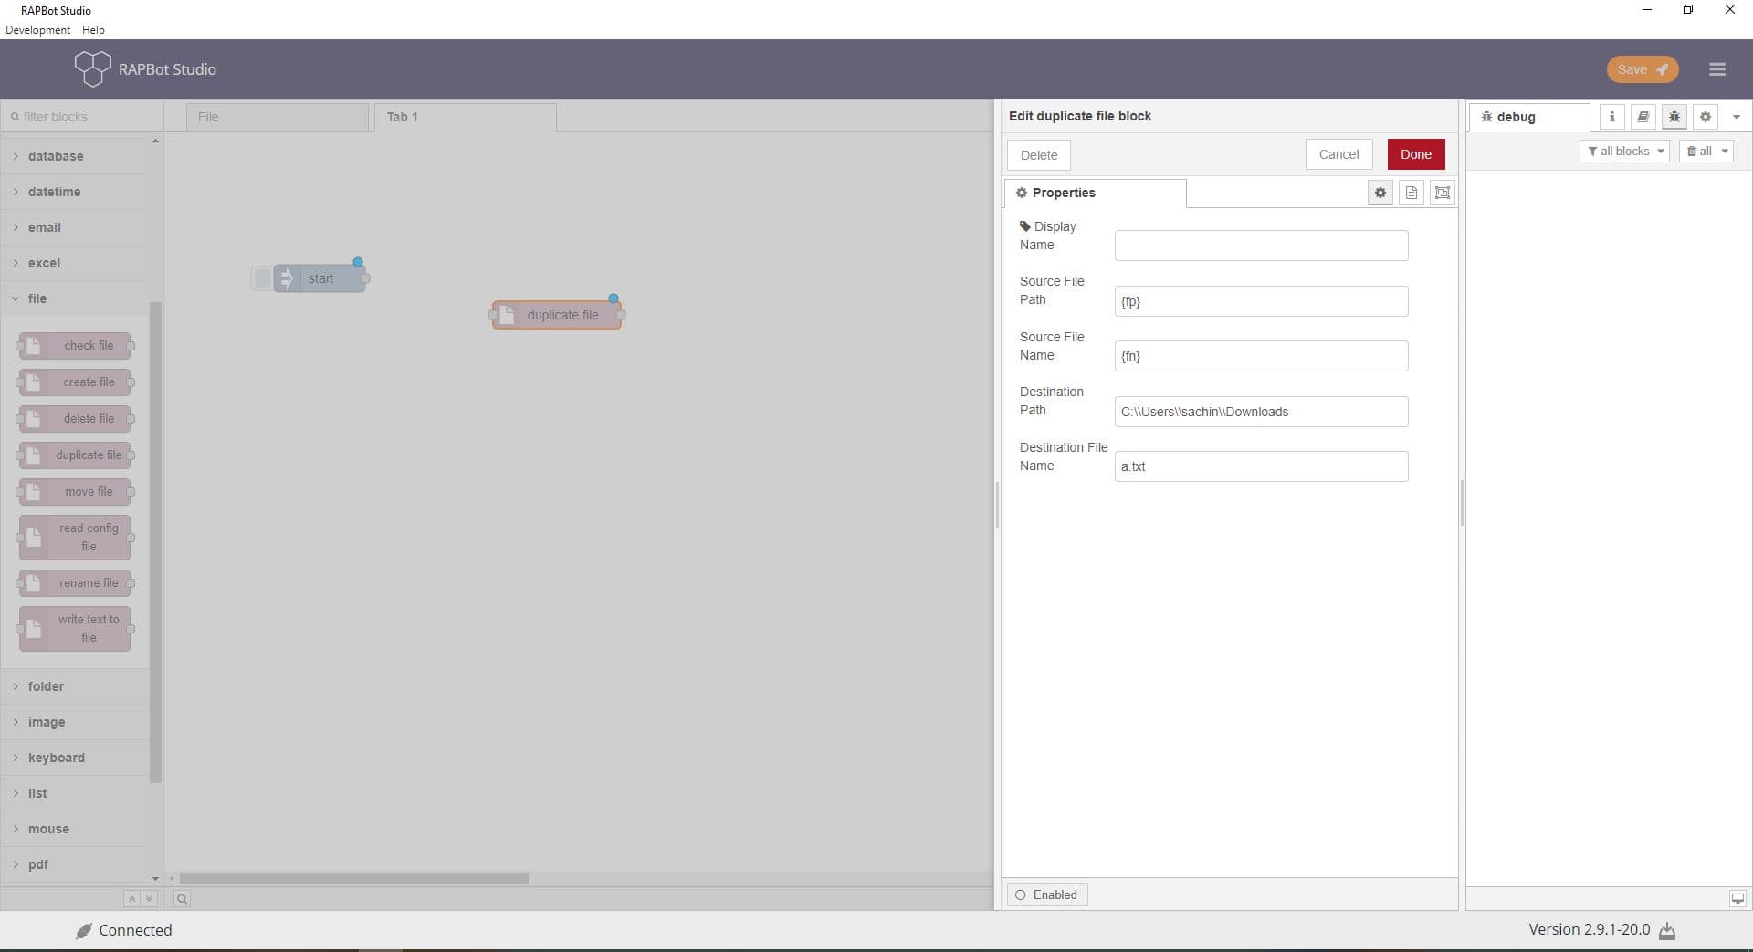The height and width of the screenshot is (952, 1753).
Task: Select the debug sidebar tab
Action: pos(1529,117)
